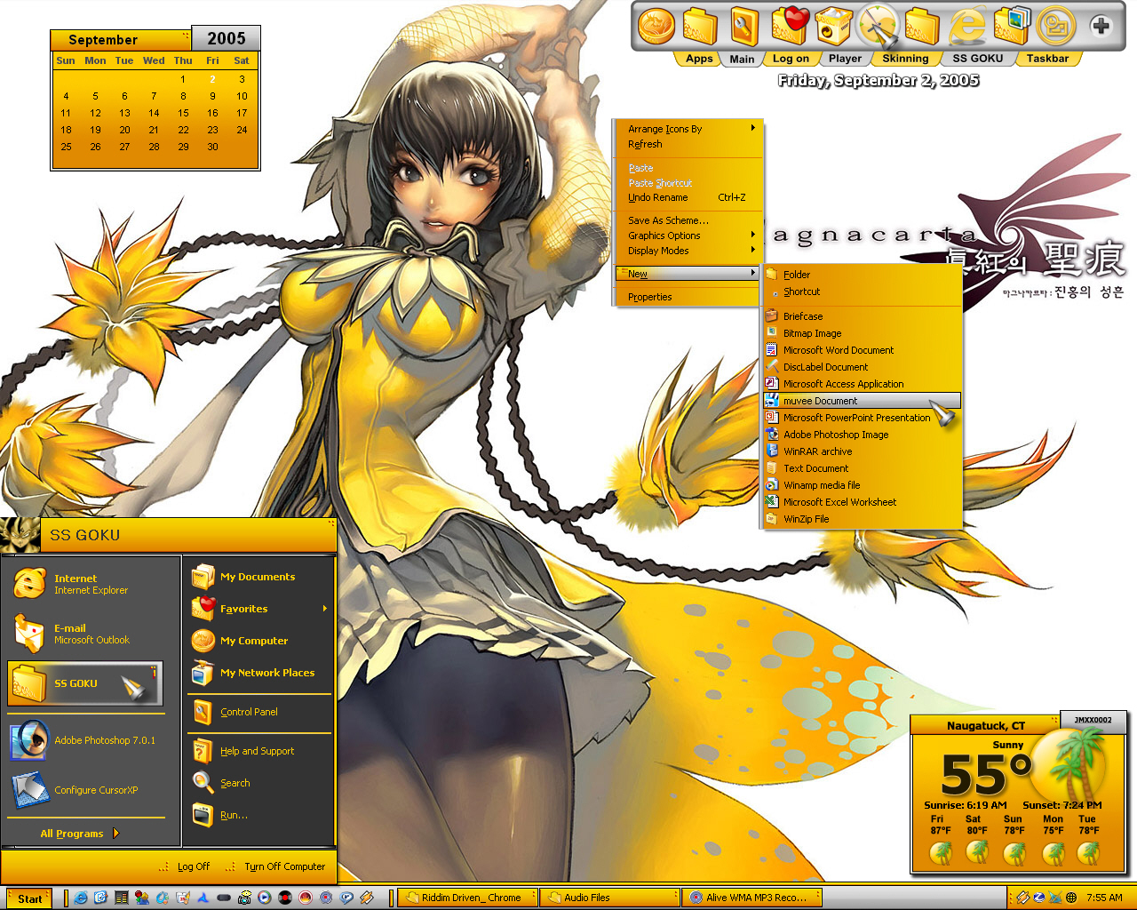Click the dragon coin icon in the dock
This screenshot has width=1137, height=910.
tap(656, 25)
